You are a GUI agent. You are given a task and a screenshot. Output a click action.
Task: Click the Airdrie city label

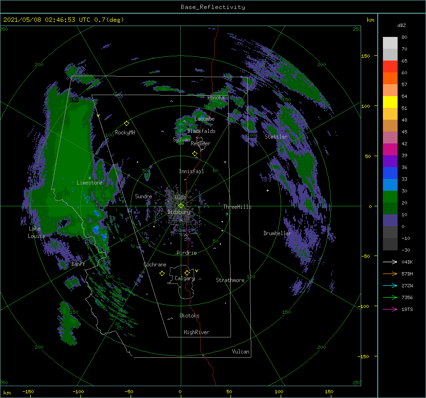click(186, 253)
